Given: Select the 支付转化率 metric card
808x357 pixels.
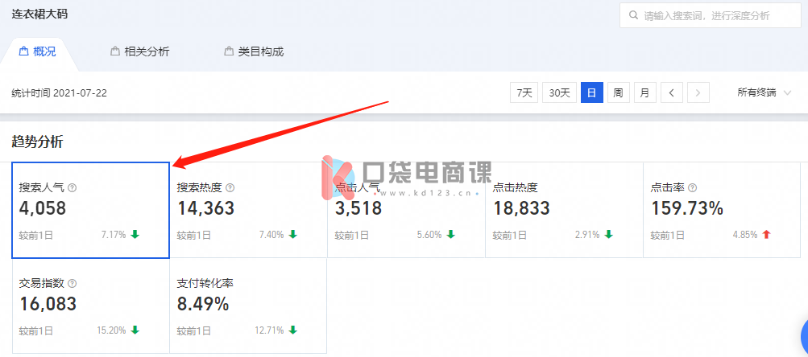Looking at the screenshot, I should click(248, 306).
